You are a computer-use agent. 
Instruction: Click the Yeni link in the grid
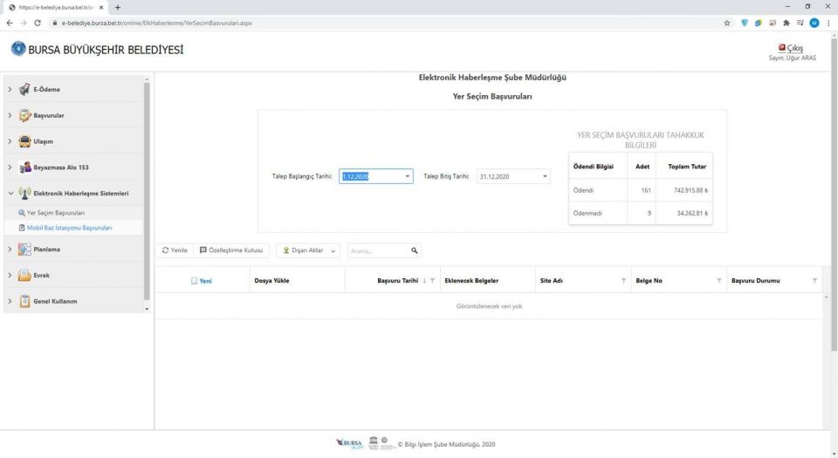coord(205,281)
